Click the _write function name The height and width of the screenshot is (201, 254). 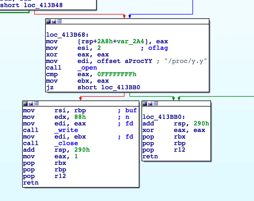(66, 130)
